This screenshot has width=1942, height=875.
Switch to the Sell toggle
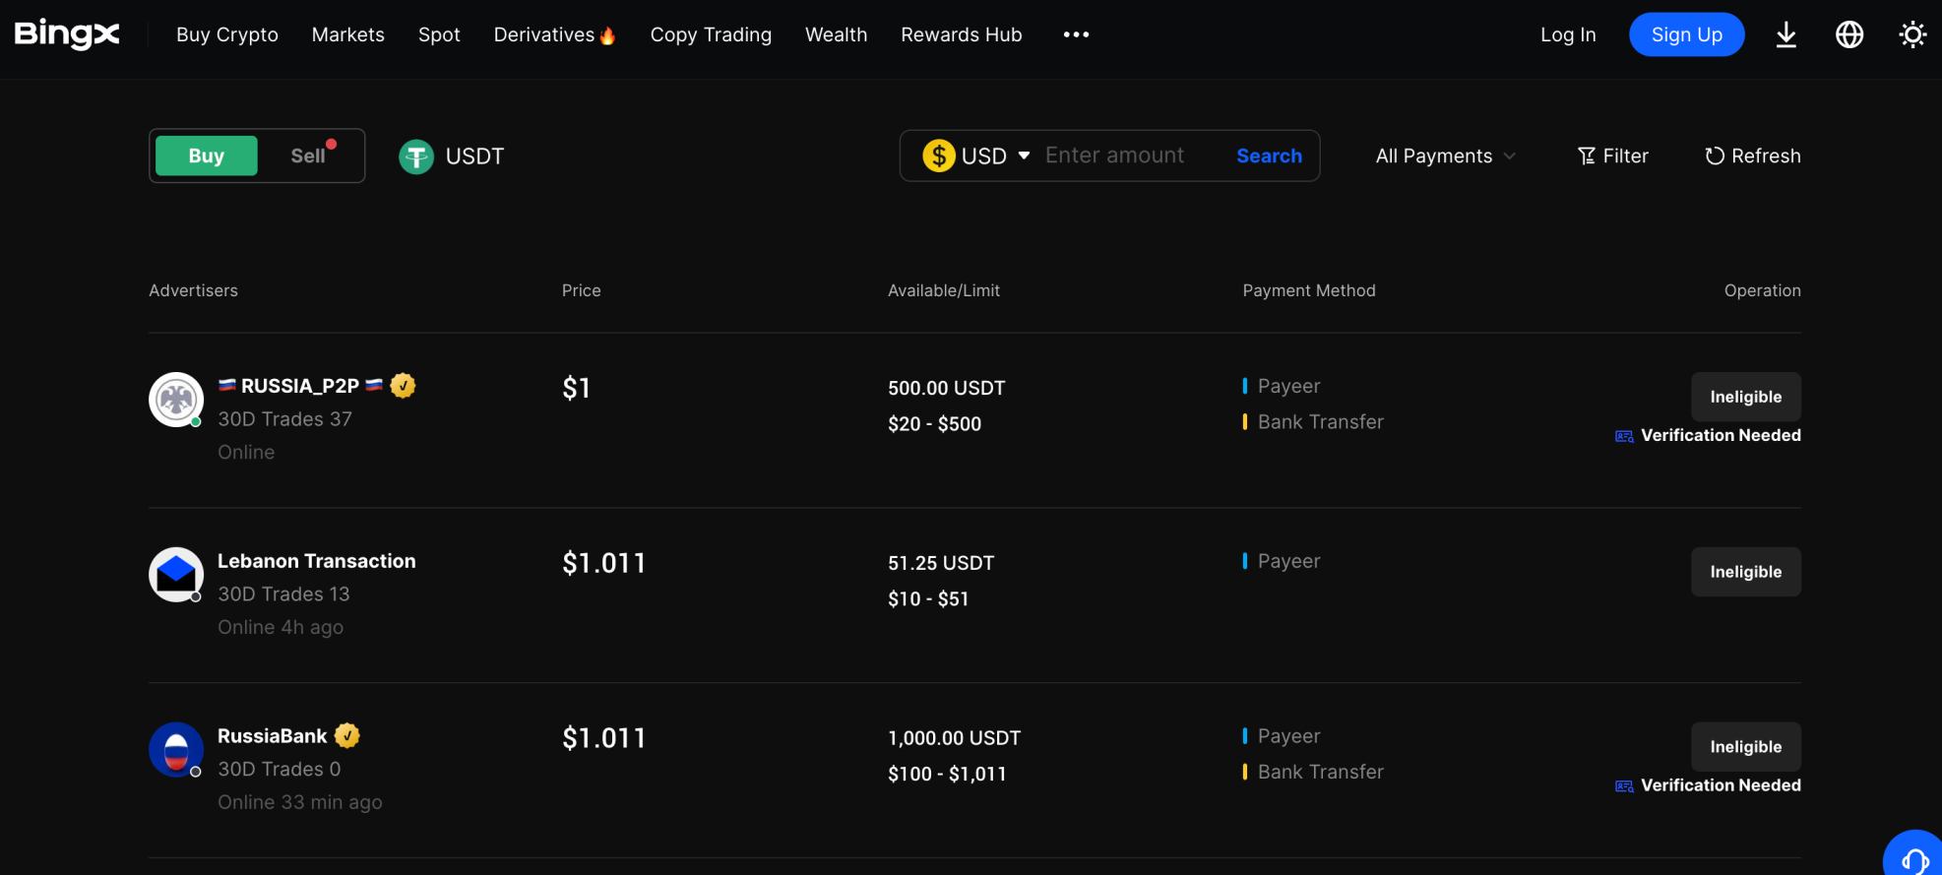(x=308, y=156)
